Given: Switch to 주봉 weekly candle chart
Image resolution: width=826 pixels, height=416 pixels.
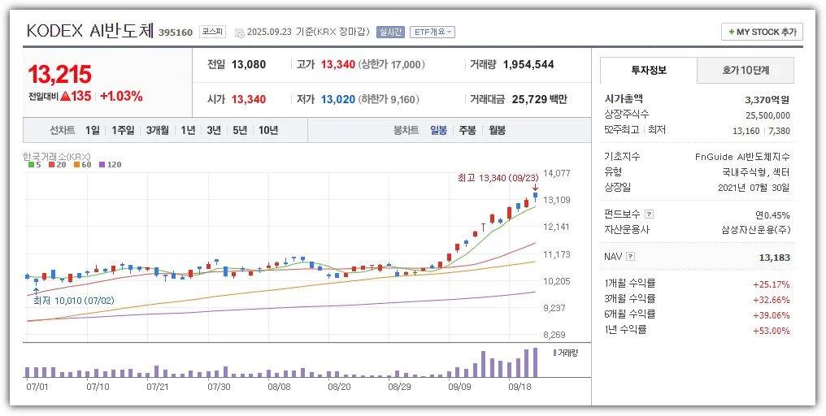Looking at the screenshot, I should [467, 130].
